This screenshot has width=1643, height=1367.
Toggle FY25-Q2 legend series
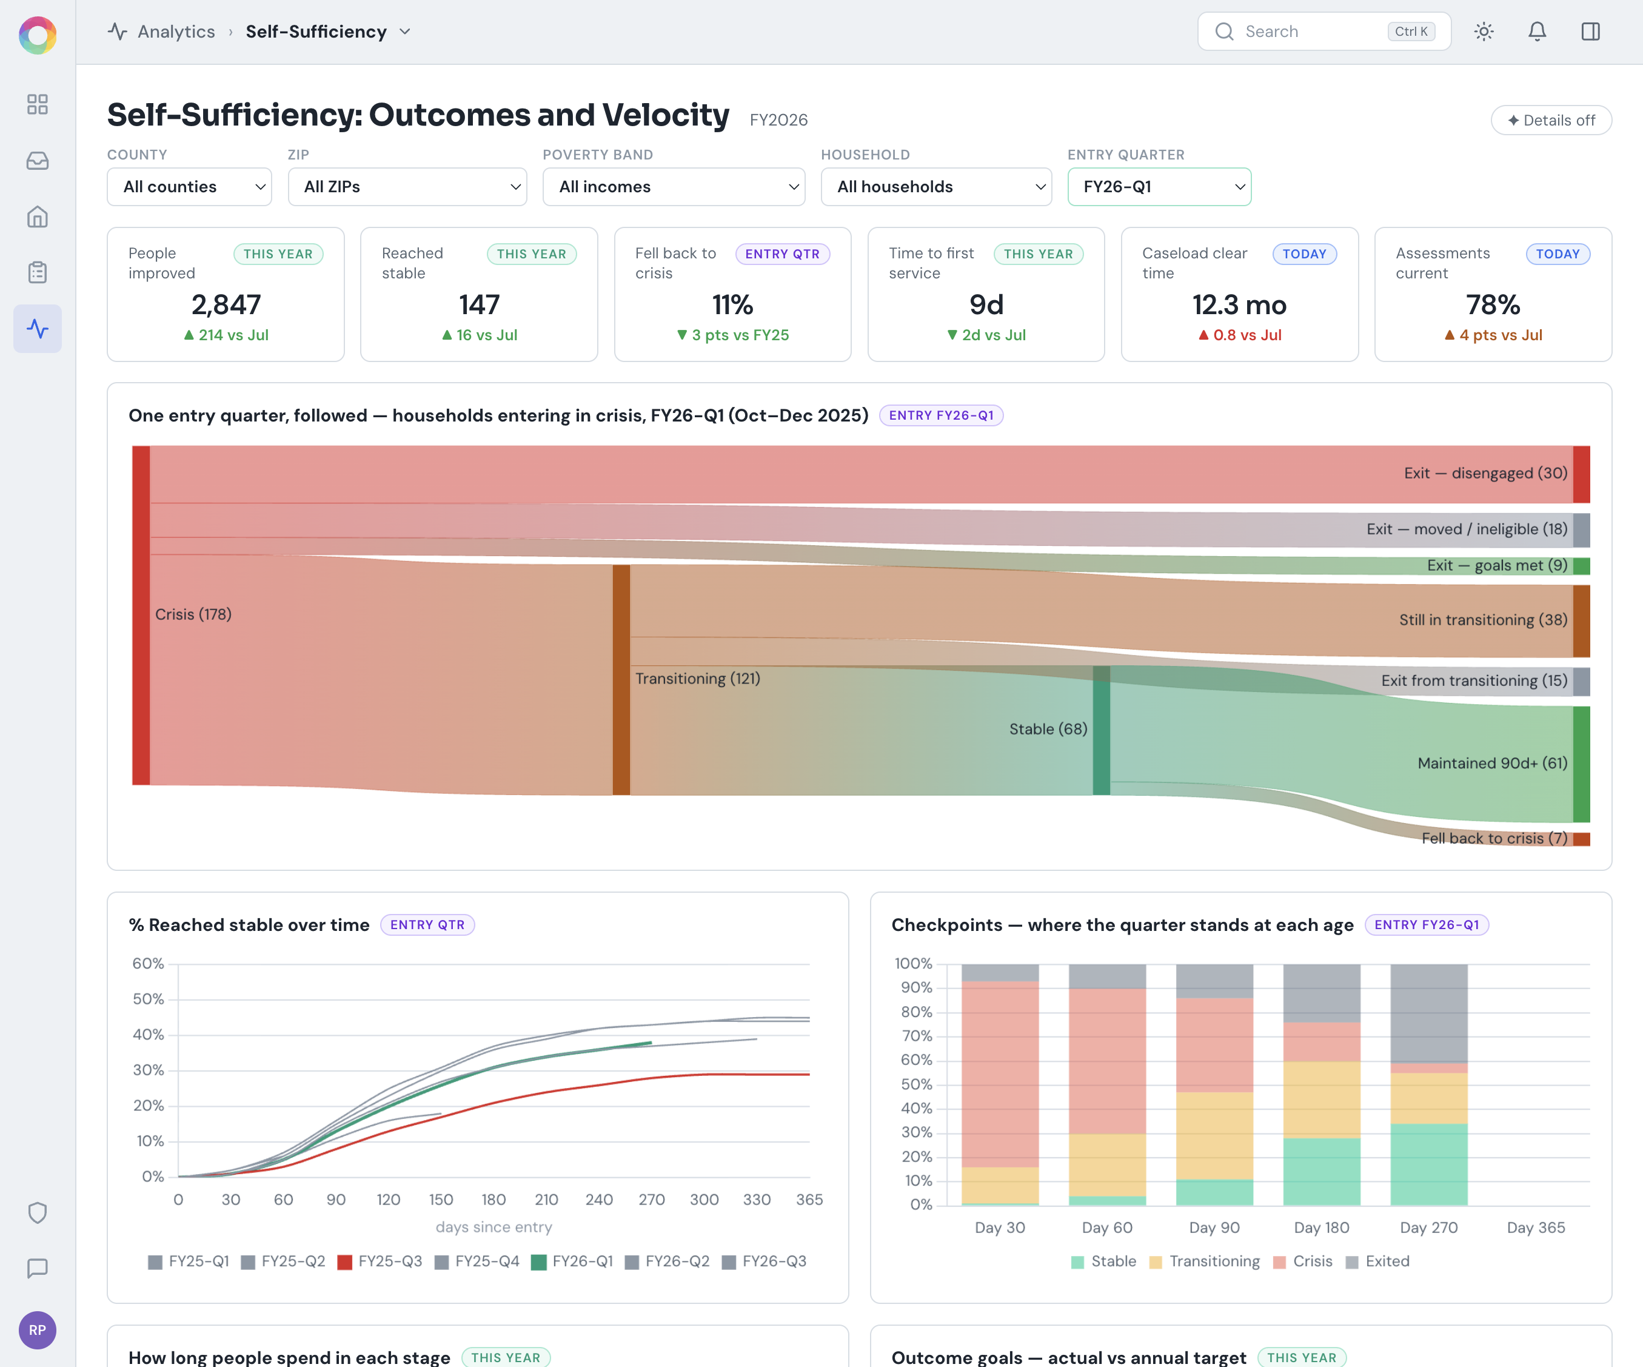pyautogui.click(x=283, y=1261)
